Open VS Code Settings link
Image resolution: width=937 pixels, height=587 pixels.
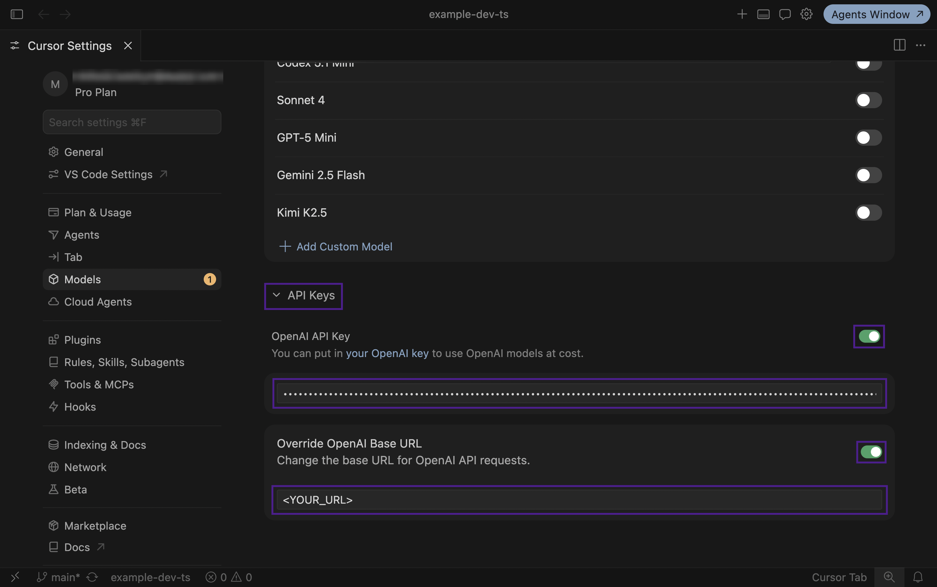pos(132,174)
